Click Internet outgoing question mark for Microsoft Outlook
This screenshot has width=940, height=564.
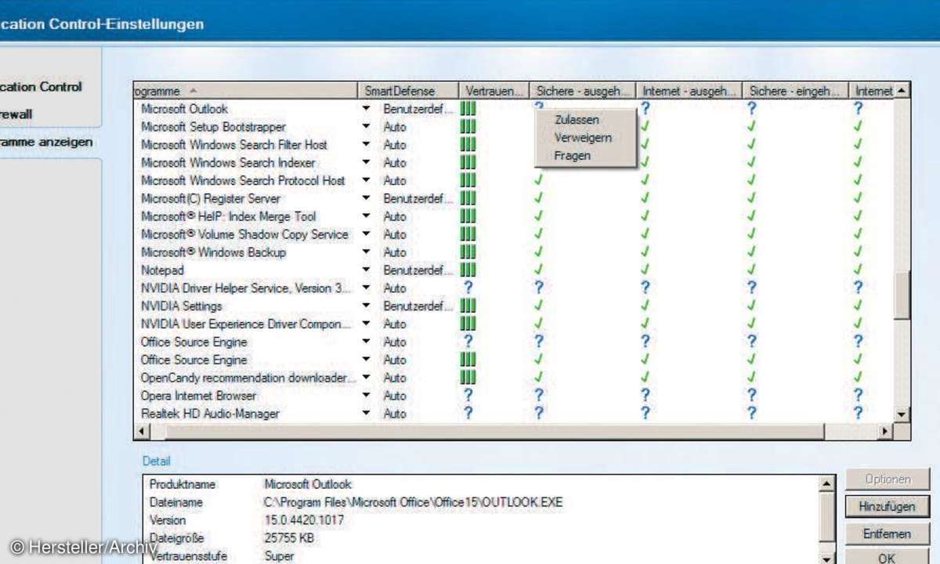coord(645,109)
